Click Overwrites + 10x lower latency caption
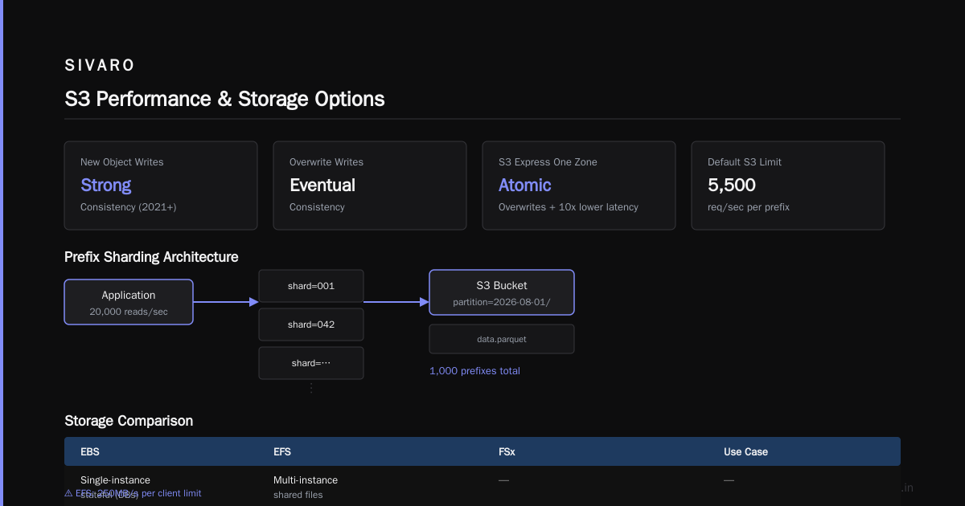Image resolution: width=965 pixels, height=506 pixels. tap(568, 207)
